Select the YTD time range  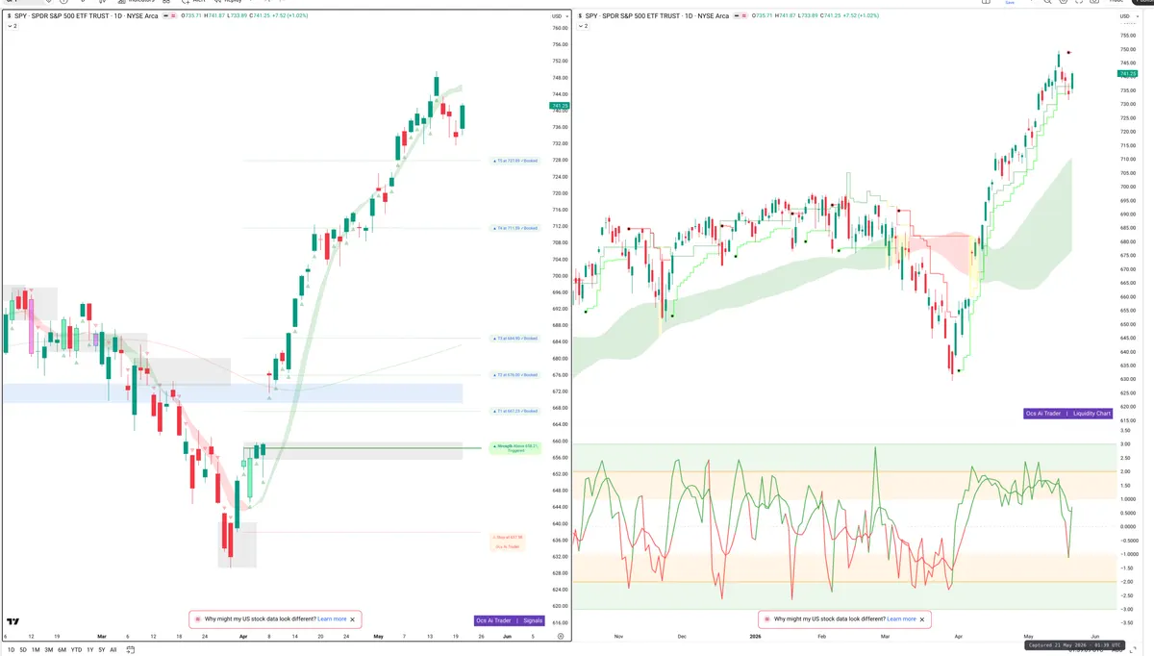point(76,650)
